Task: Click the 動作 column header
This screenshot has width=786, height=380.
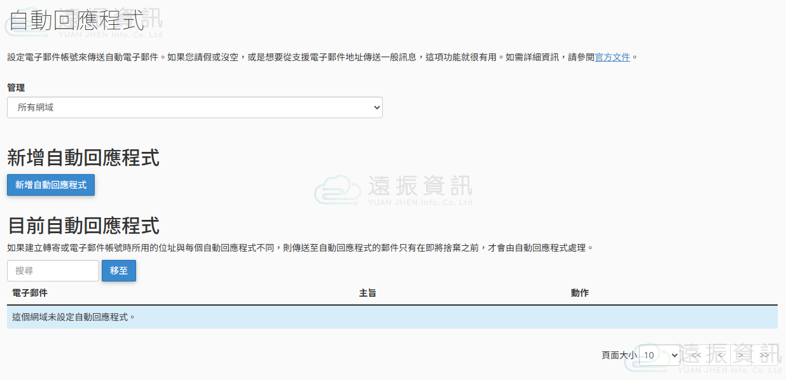Action: coord(579,293)
